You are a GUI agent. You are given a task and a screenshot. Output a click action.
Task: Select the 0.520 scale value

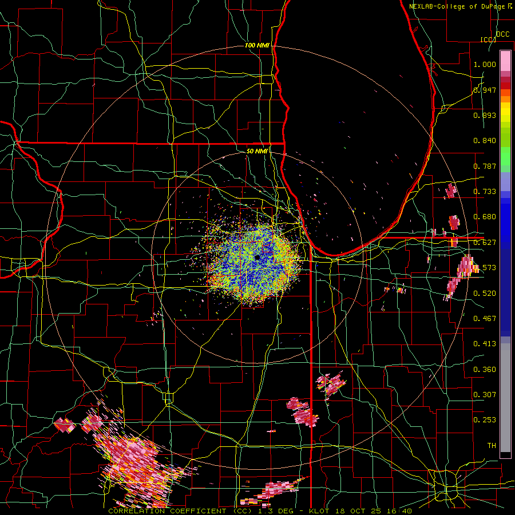(x=485, y=294)
